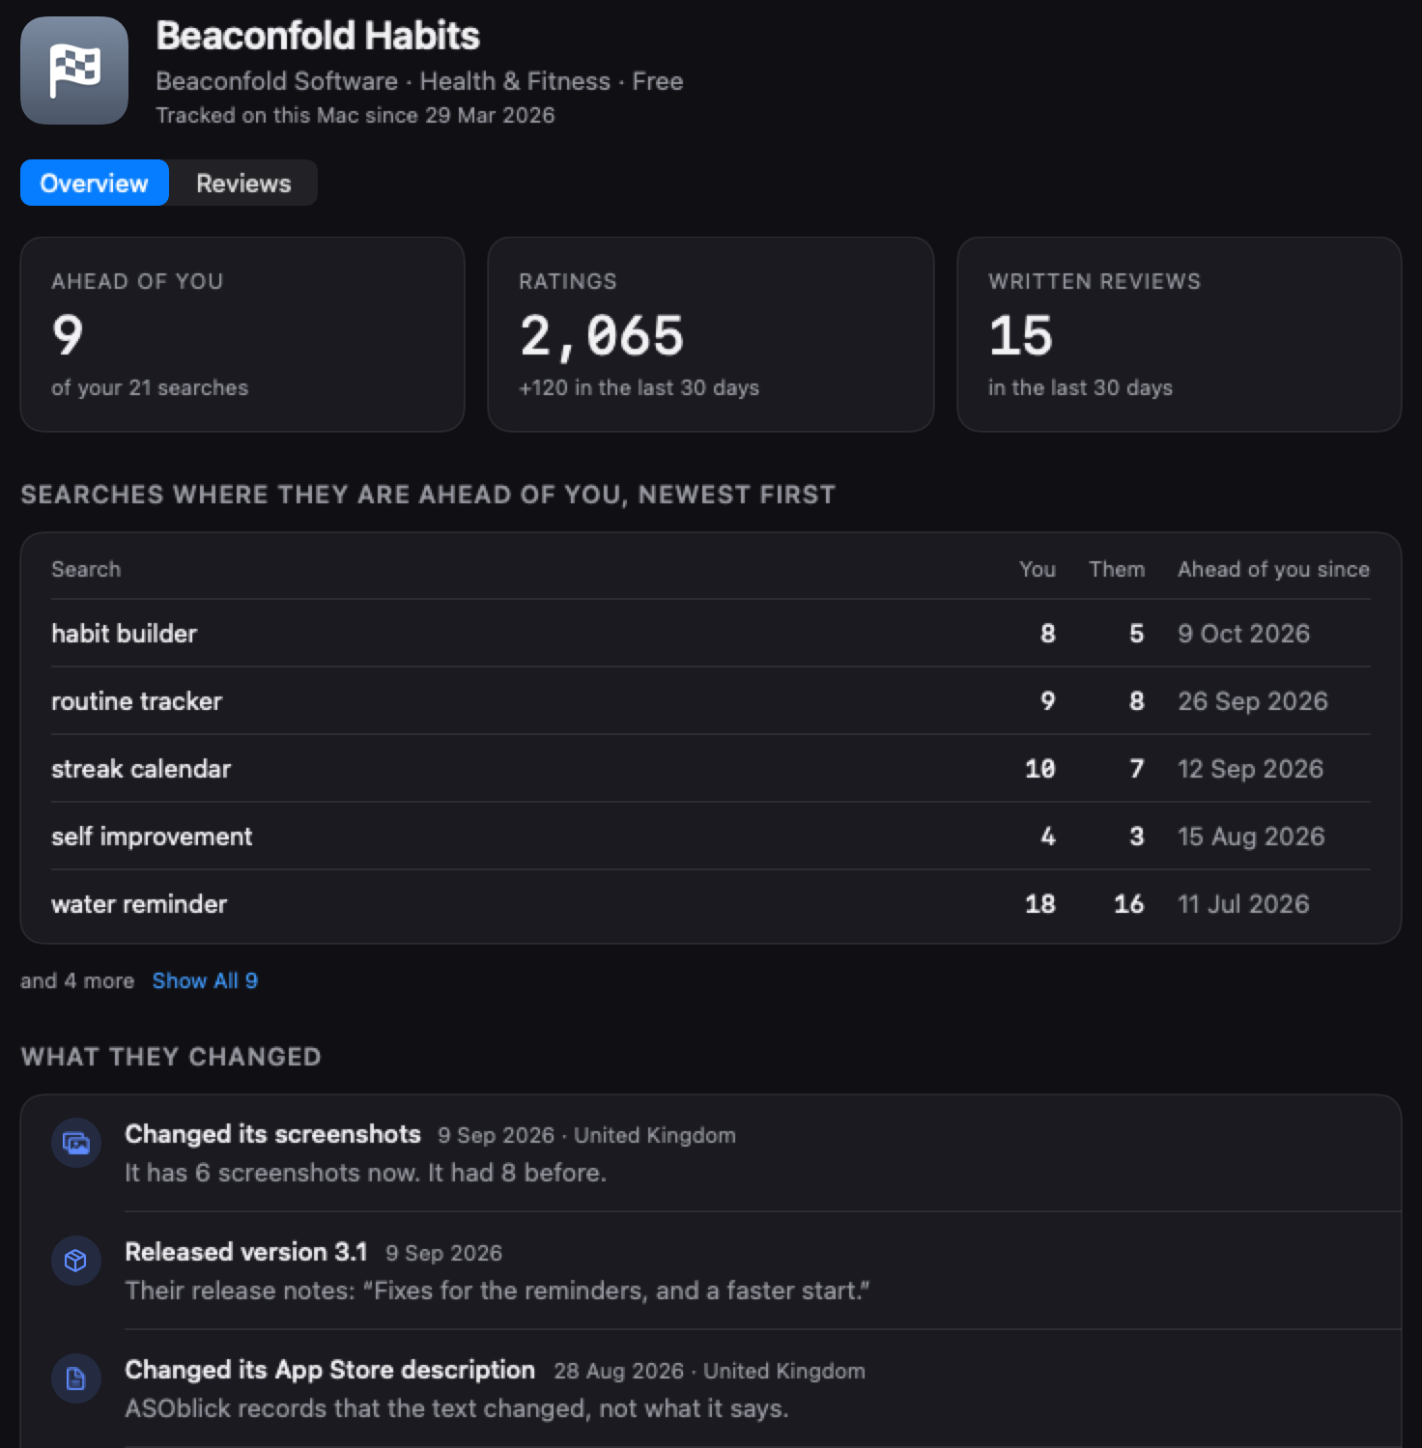Click the Them column header
Image resolution: width=1422 pixels, height=1448 pixels.
(x=1117, y=569)
